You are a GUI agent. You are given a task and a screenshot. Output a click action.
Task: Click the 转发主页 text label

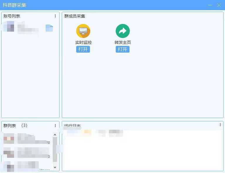[122, 42]
